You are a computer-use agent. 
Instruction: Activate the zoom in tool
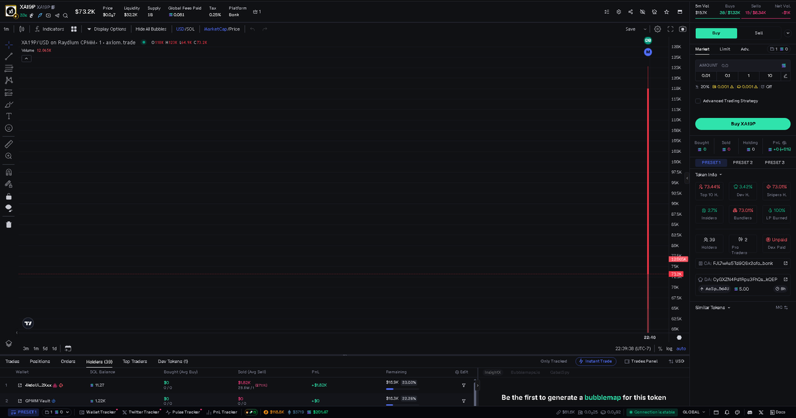click(9, 156)
